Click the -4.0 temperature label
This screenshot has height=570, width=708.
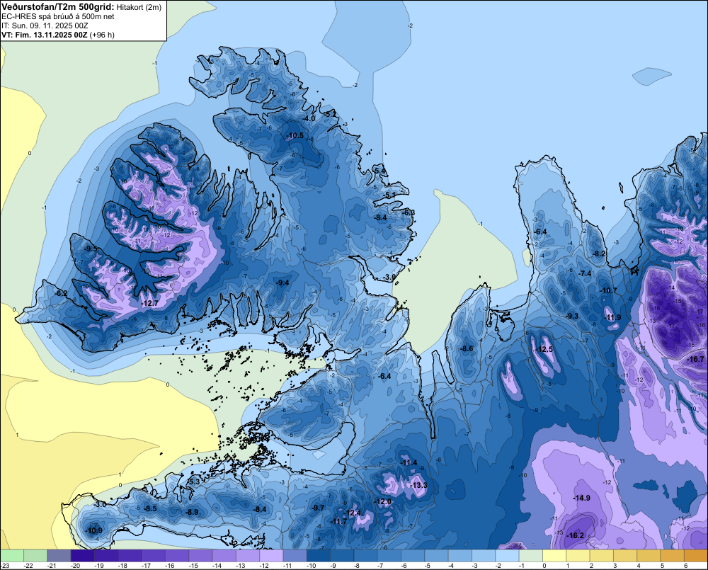[x=309, y=118]
